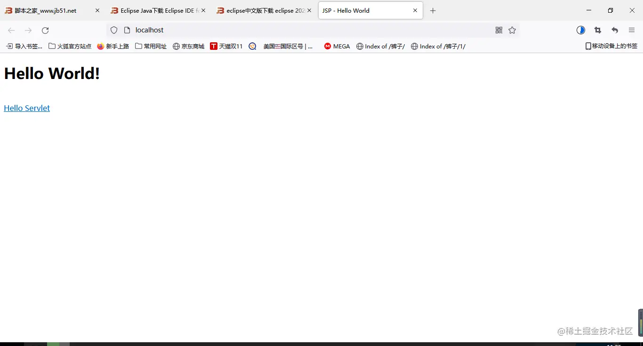Go forward to next page
The height and width of the screenshot is (346, 643).
(x=28, y=31)
